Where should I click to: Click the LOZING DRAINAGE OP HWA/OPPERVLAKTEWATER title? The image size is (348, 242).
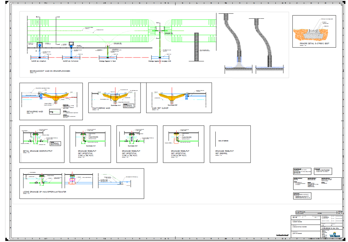45,192
